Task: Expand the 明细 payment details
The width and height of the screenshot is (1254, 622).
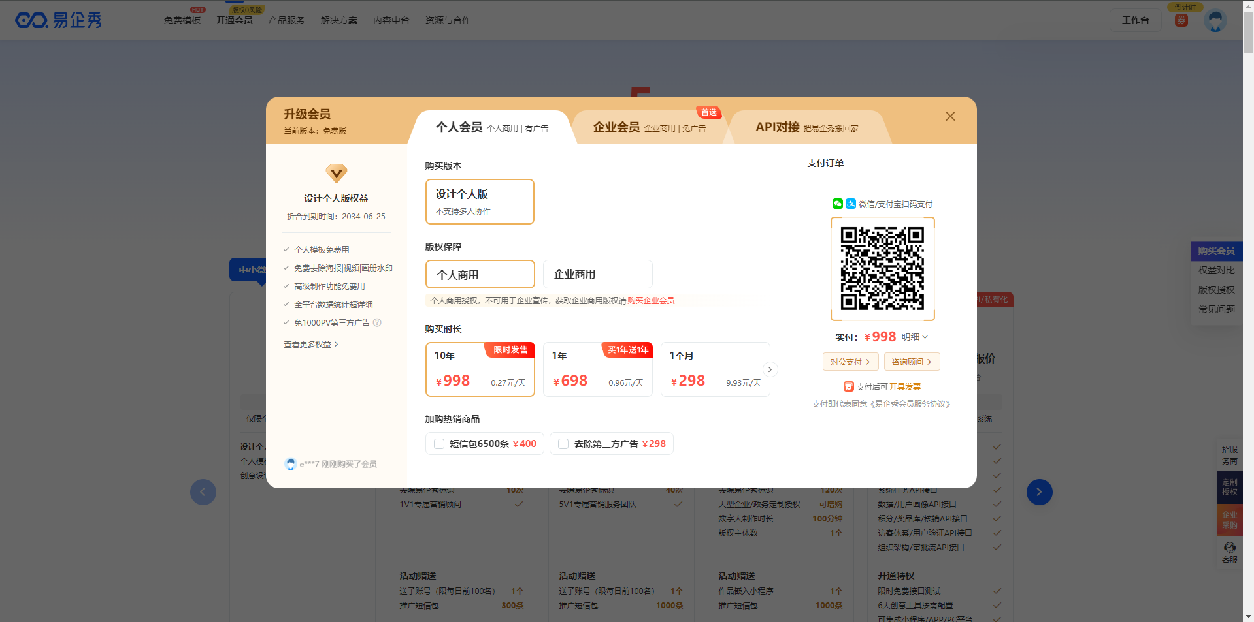Action: click(x=915, y=337)
